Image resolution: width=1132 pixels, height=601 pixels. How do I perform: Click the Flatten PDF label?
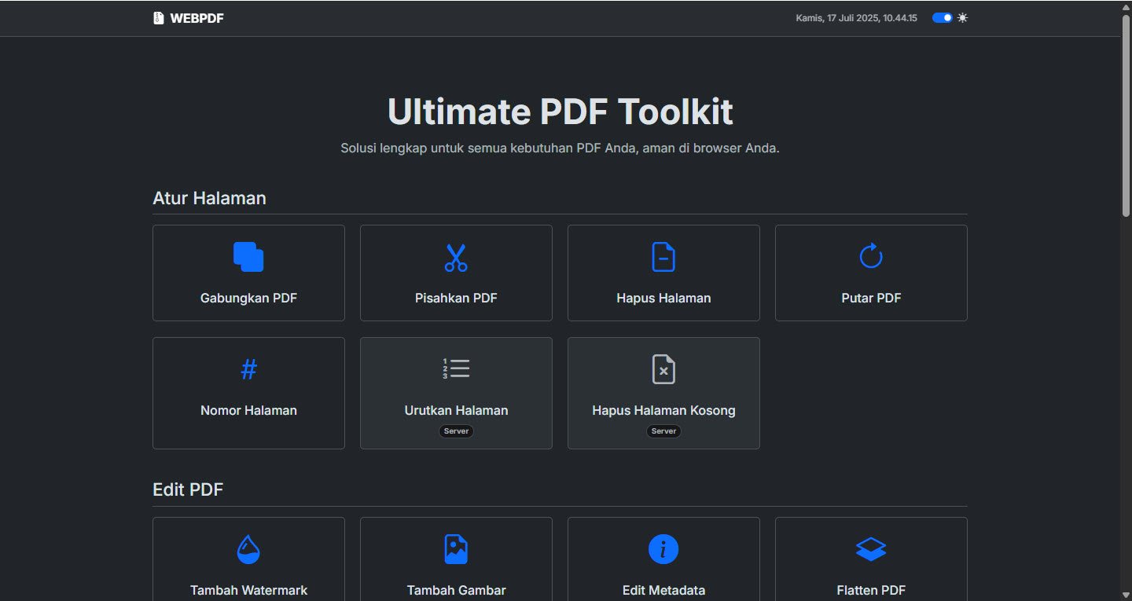871,590
